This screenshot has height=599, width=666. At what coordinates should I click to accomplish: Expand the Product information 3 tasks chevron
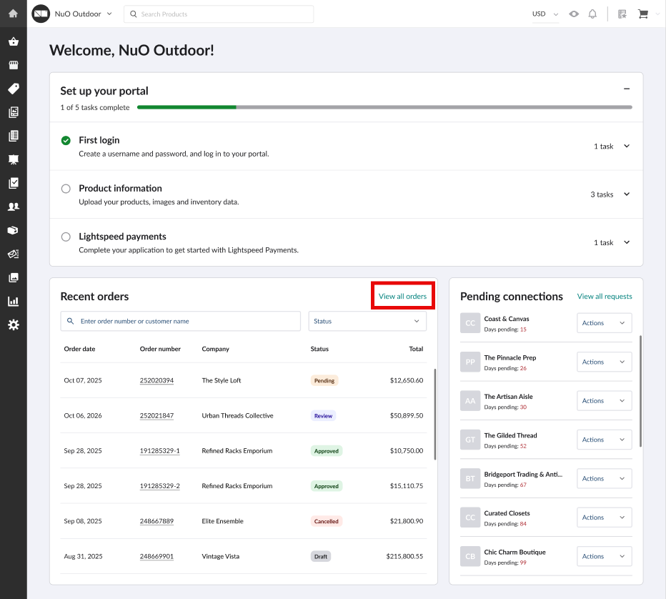(x=627, y=194)
